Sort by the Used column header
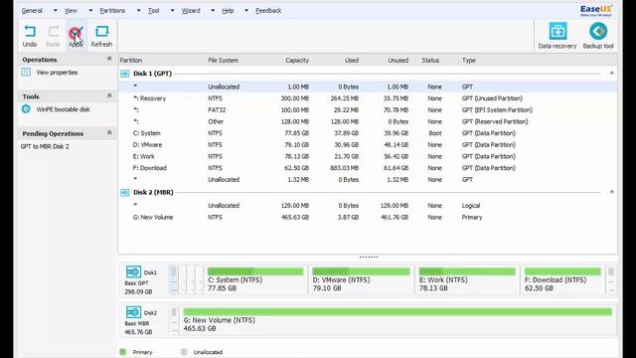The width and height of the screenshot is (636, 358). pyautogui.click(x=352, y=60)
